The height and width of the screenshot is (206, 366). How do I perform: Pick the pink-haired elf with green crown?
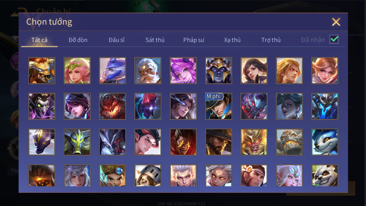77,71
